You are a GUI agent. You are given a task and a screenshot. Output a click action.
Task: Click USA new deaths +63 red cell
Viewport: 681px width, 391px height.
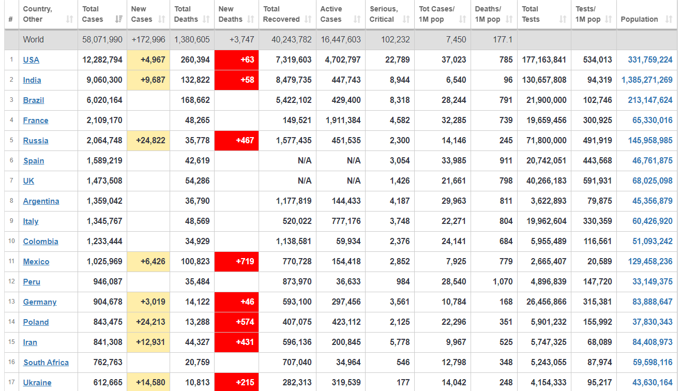click(x=236, y=60)
